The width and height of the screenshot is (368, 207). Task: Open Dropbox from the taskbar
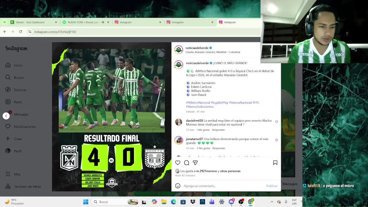tap(193, 202)
